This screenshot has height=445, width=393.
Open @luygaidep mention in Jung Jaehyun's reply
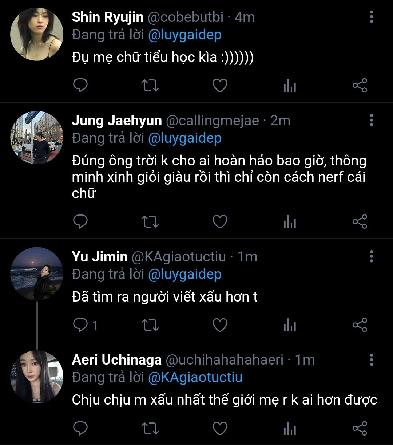coord(184,138)
